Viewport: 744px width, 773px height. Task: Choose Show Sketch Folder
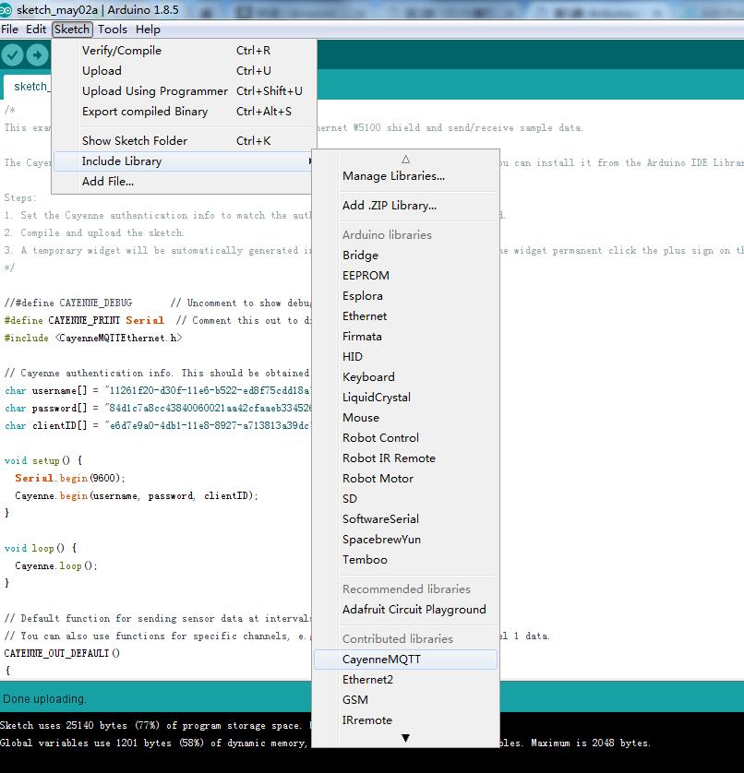(x=184, y=141)
